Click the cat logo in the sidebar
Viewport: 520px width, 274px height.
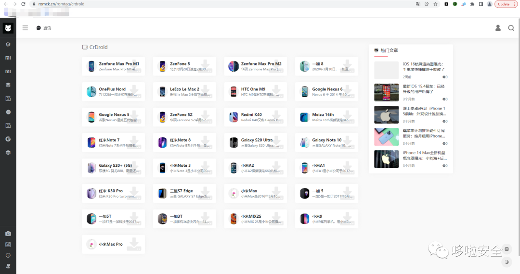8,28
